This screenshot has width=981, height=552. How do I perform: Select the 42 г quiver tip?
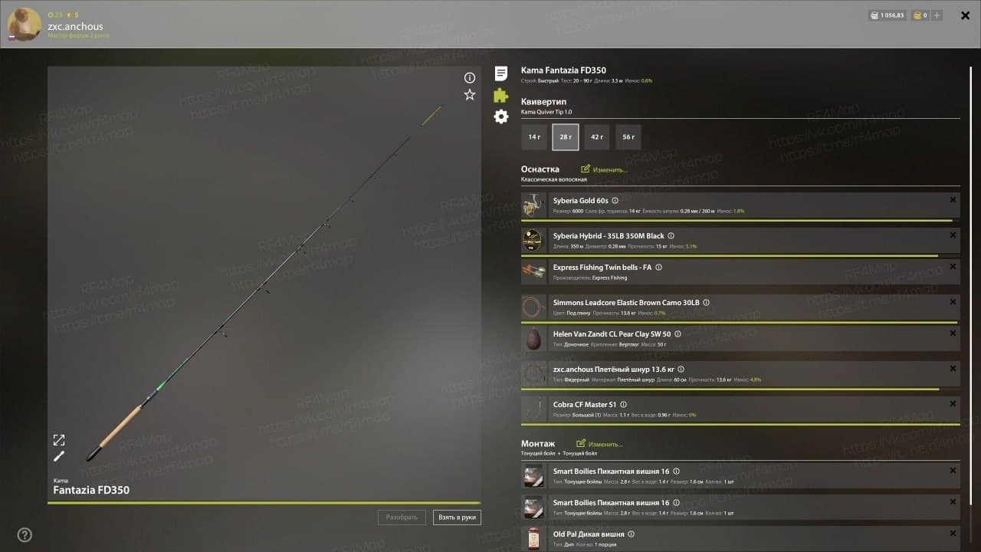(597, 137)
